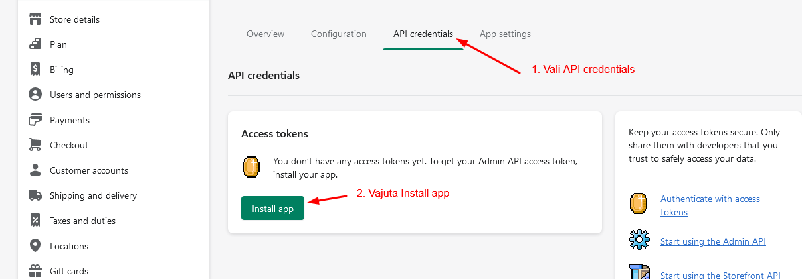Switch to the Overview tab
This screenshot has width=802, height=279.
click(x=265, y=34)
